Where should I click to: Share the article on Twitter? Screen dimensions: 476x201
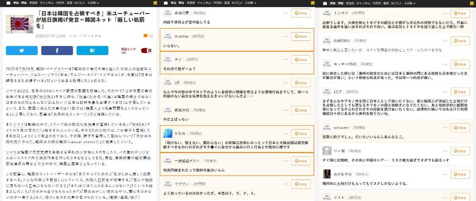click(21, 50)
